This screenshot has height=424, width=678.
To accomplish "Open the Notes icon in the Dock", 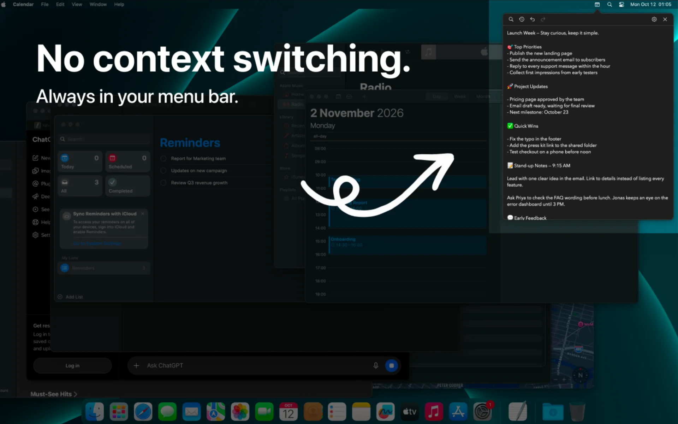I will click(361, 412).
